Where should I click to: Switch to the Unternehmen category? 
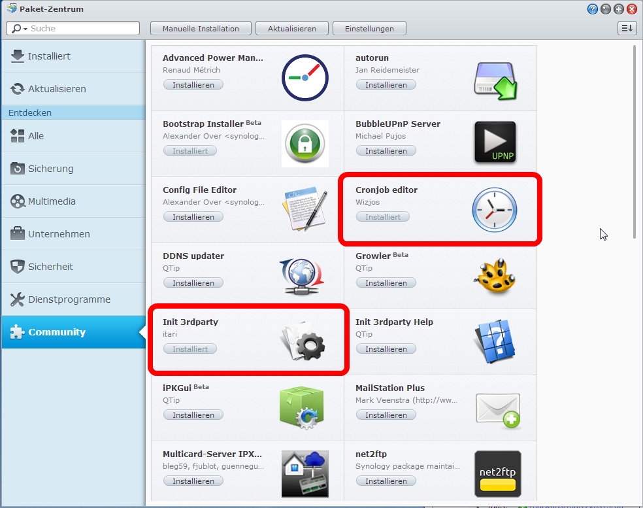(x=73, y=234)
